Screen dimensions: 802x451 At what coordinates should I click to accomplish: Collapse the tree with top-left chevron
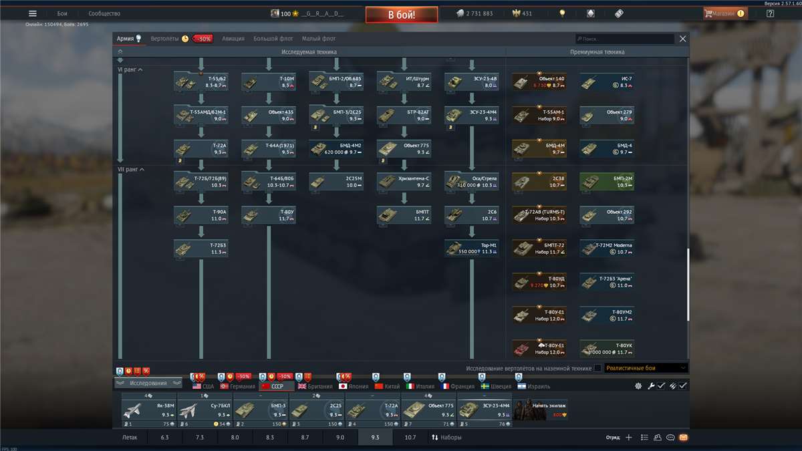pyautogui.click(x=120, y=51)
